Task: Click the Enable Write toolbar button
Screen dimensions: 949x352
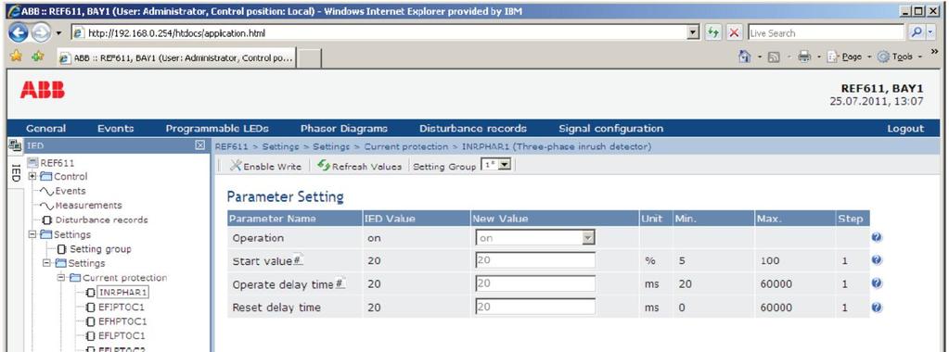Action: tap(264, 167)
